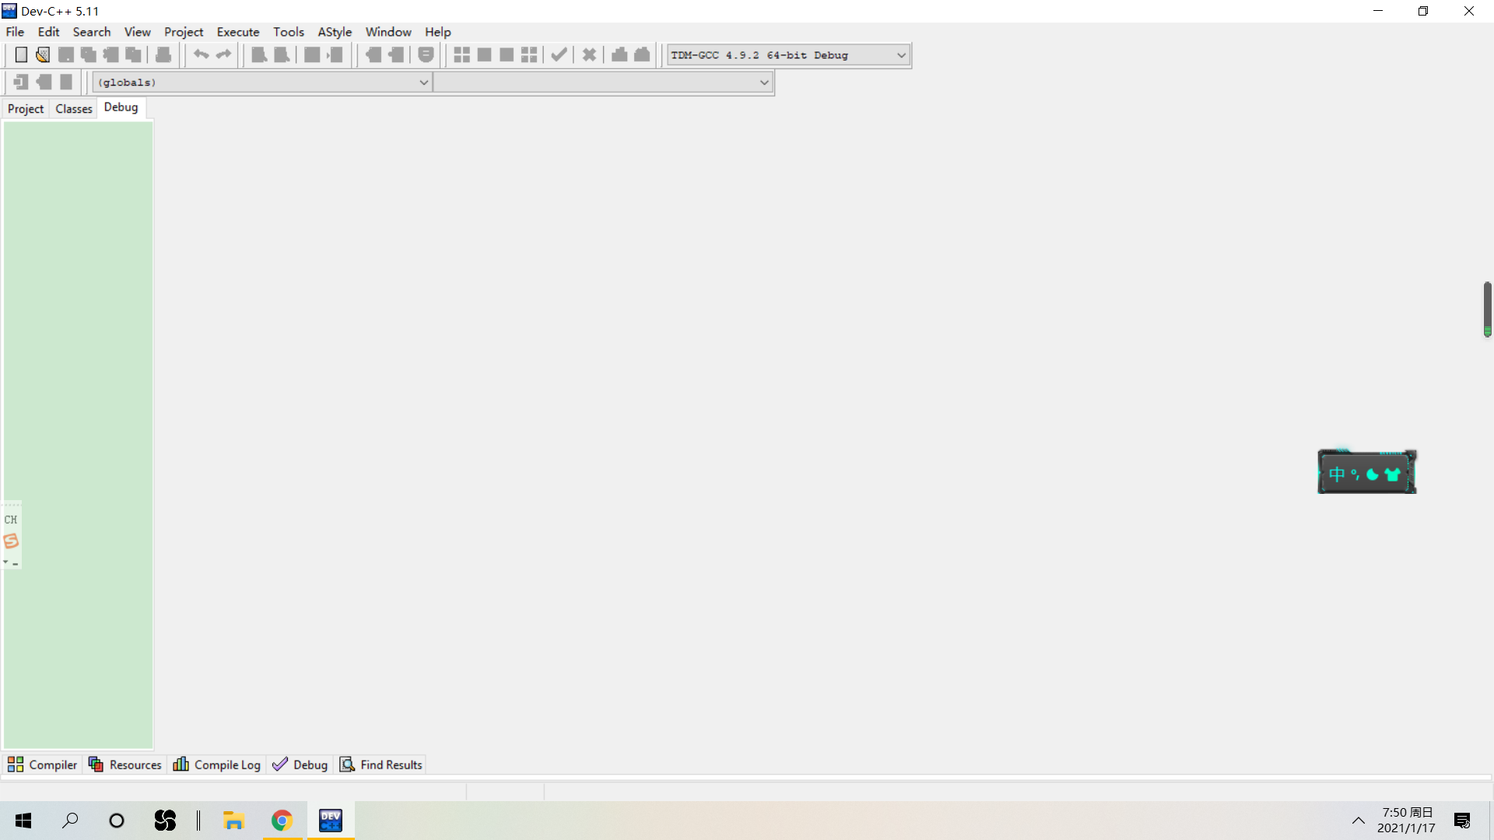Open the Compiler bottom panel tab
This screenshot has width=1494, height=840.
[43, 765]
